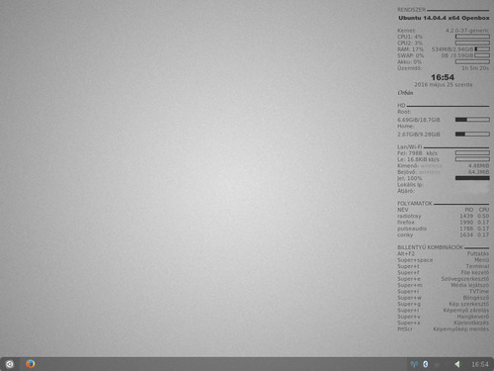Image resolution: width=494 pixels, height=371 pixels.
Task: Click the Akku battery bar
Action: click(472, 61)
